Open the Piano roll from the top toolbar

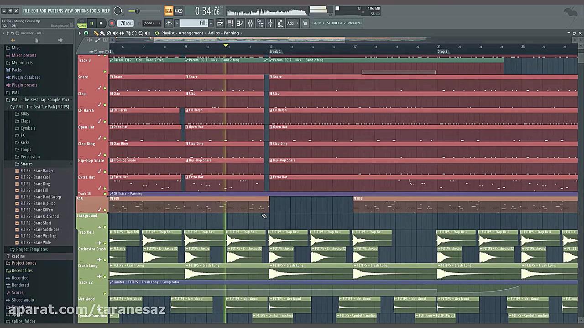[240, 23]
